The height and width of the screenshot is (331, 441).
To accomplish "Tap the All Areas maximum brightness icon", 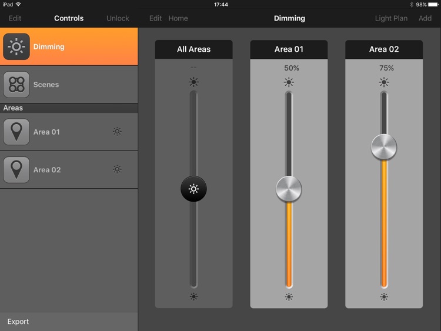I will pyautogui.click(x=193, y=82).
